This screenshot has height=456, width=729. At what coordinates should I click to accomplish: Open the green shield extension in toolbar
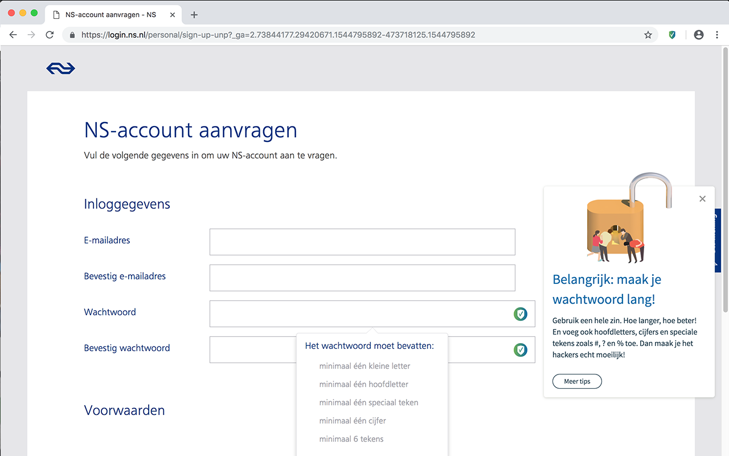point(673,35)
